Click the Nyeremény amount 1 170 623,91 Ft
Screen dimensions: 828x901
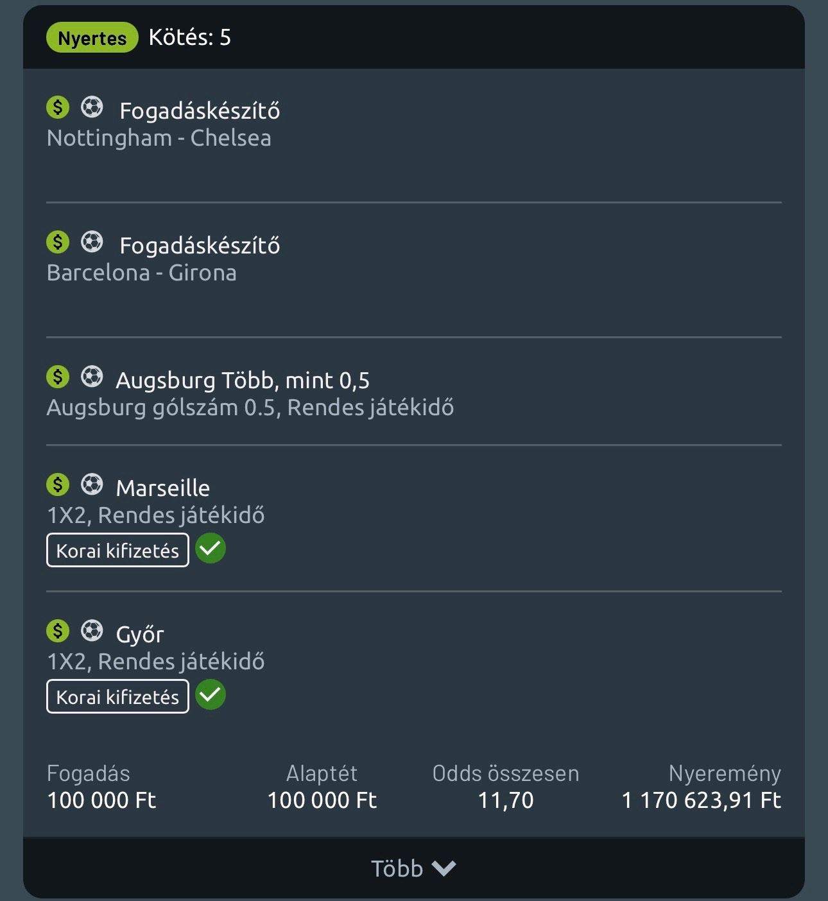701,800
